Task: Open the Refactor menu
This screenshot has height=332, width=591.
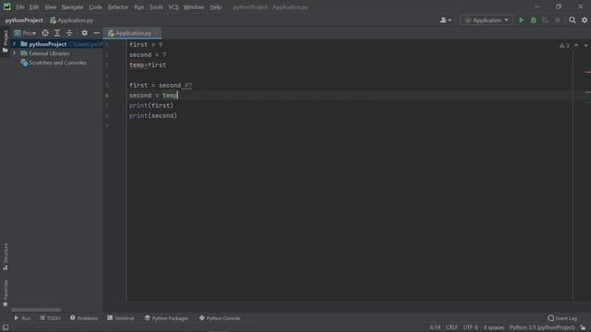Action: pos(118,7)
